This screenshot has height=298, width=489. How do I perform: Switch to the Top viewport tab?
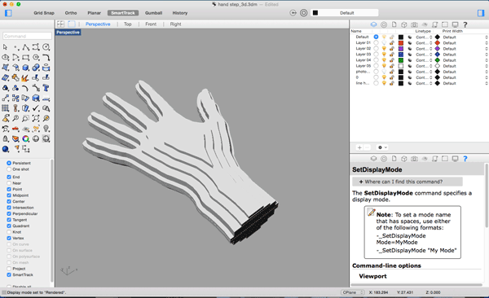click(128, 24)
